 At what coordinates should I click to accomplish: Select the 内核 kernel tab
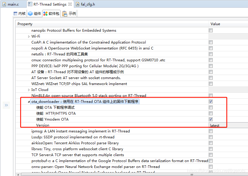20,14
